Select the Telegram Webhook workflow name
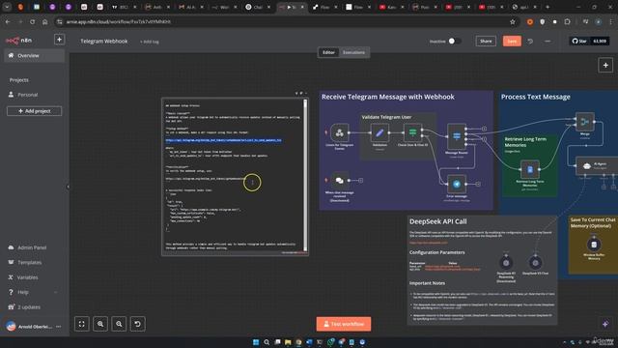Viewport: 618px width, 348px height. [104, 41]
